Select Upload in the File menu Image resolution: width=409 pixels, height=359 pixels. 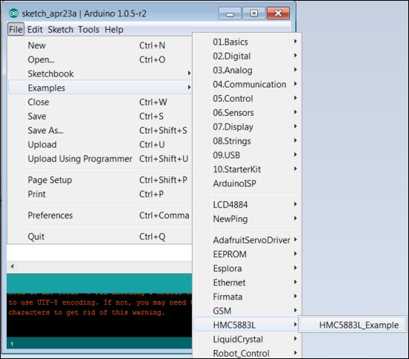click(x=100, y=145)
